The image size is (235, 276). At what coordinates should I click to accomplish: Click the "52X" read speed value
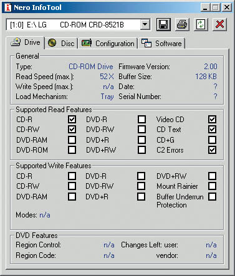[x=107, y=77]
